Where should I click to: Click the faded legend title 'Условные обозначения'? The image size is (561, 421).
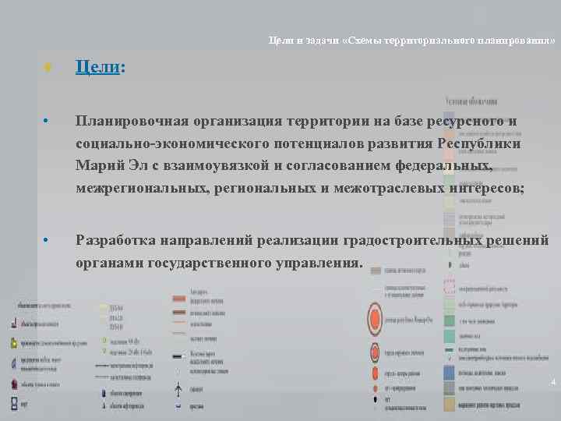pos(471,101)
